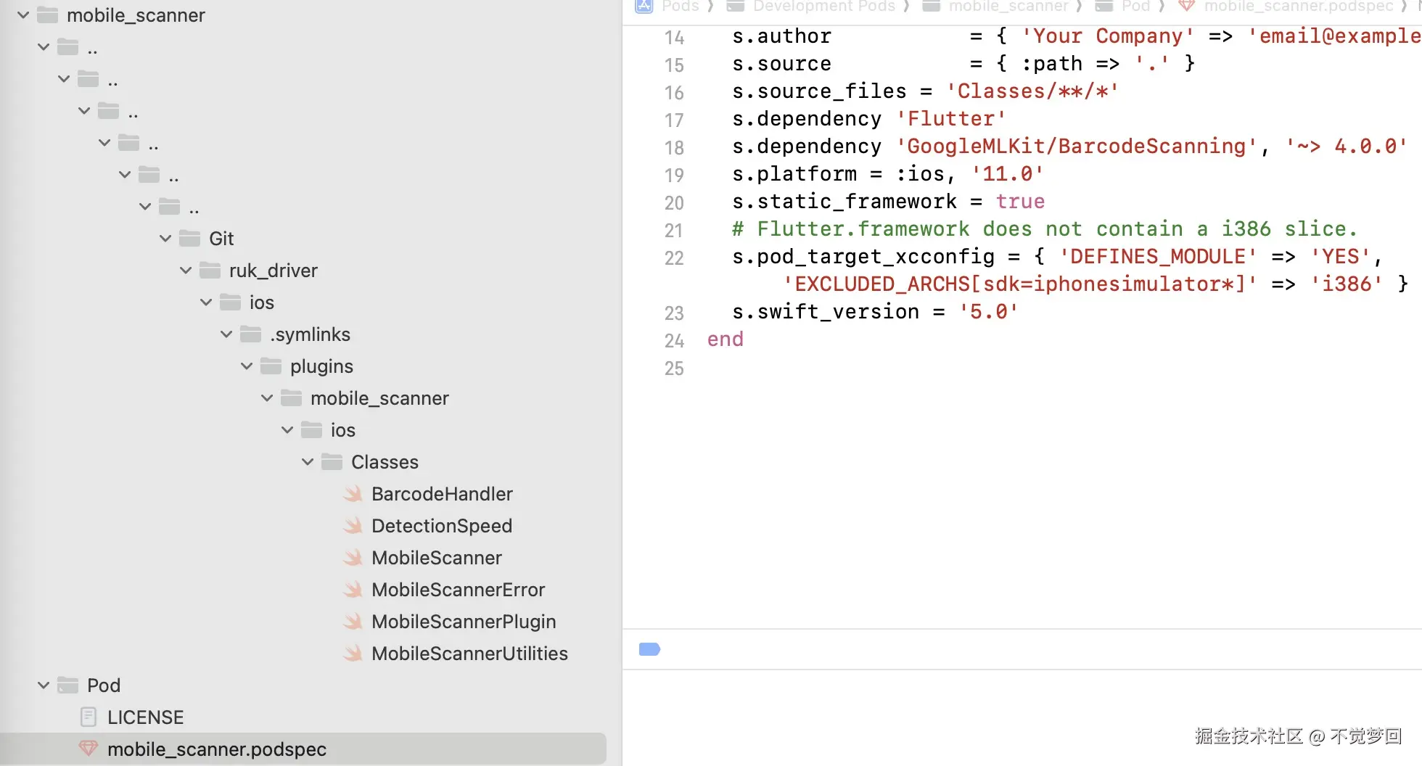Screen dimensions: 1422x766
Task: Click the .symlinks folder icon
Action: (x=251, y=334)
